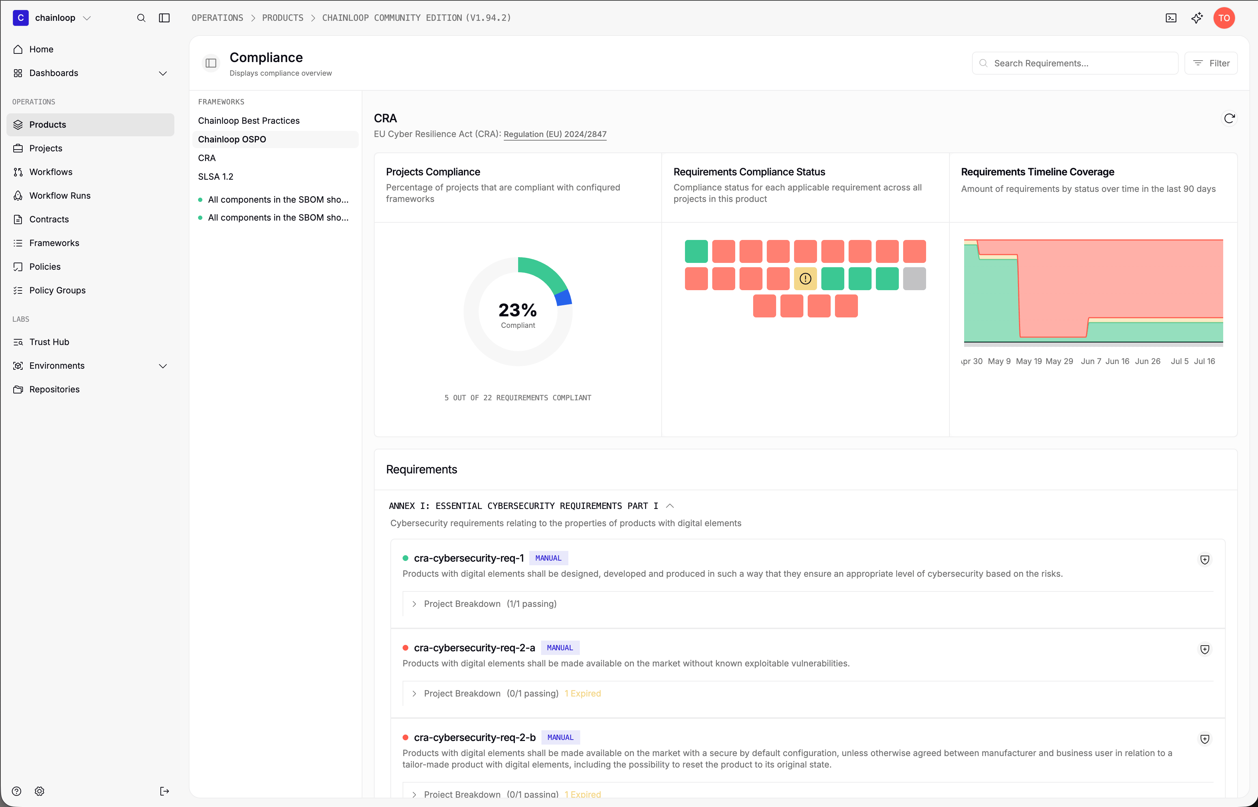Click the logout icon in the sidebar
The height and width of the screenshot is (807, 1258).
click(164, 791)
